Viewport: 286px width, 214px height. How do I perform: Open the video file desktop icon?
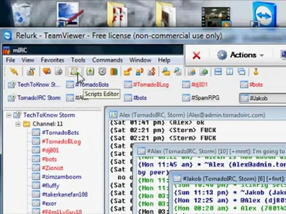tap(216, 17)
